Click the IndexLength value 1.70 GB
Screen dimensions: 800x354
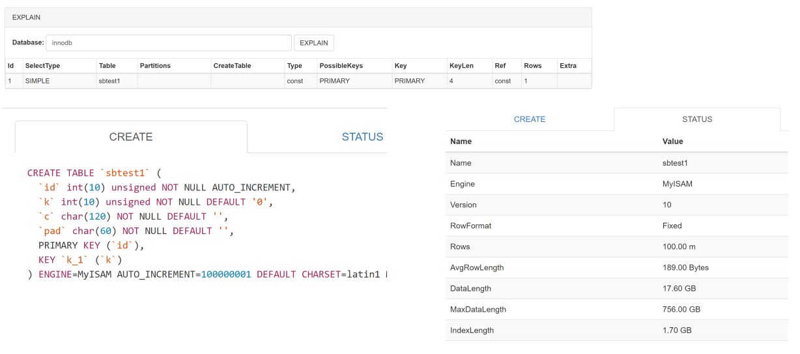pyautogui.click(x=676, y=331)
